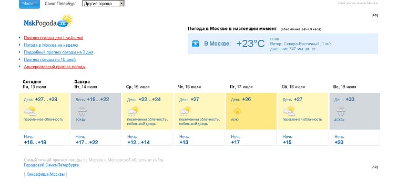Image resolution: width=397 pixels, height=194 pixels.
Task: Click the partly cloudy icon for Monday 13 July
Action: point(30,111)
